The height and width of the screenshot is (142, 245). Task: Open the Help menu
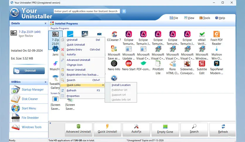(x=220, y=18)
